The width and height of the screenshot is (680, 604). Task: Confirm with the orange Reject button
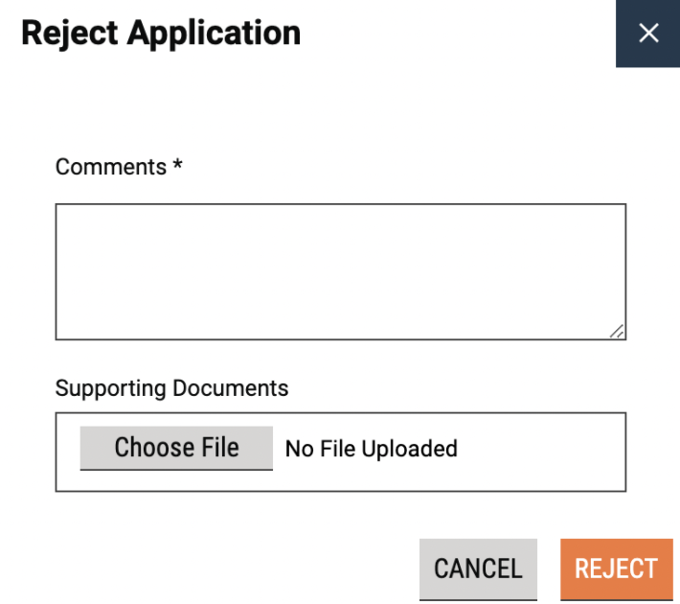(x=616, y=569)
